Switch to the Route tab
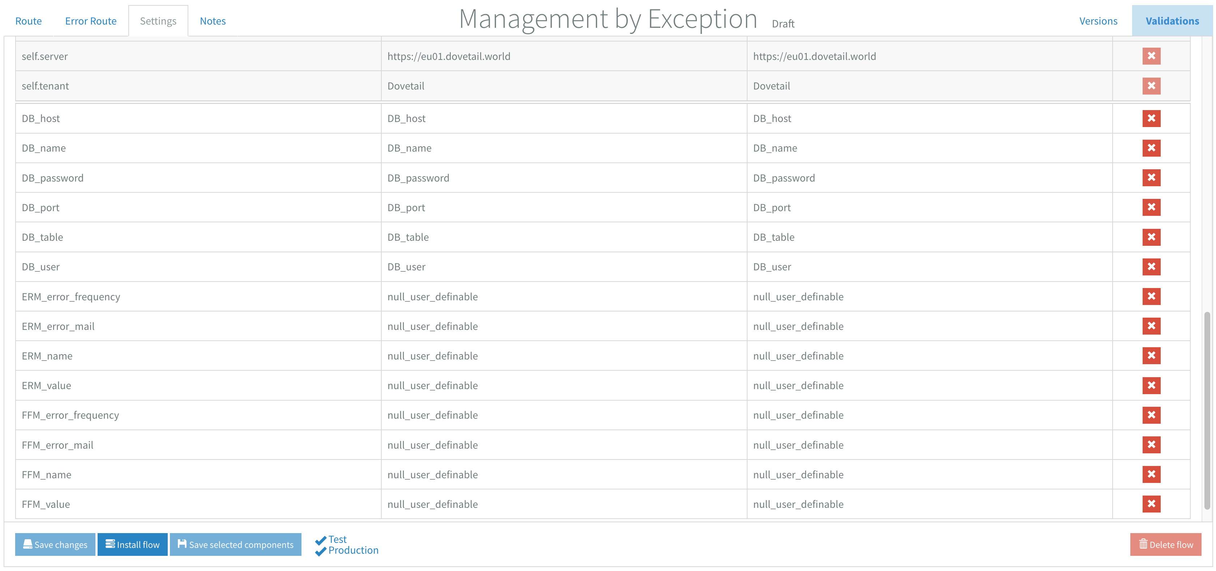 pyautogui.click(x=28, y=21)
